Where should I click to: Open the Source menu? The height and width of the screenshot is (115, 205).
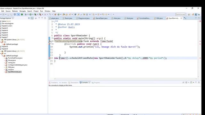click(8, 11)
